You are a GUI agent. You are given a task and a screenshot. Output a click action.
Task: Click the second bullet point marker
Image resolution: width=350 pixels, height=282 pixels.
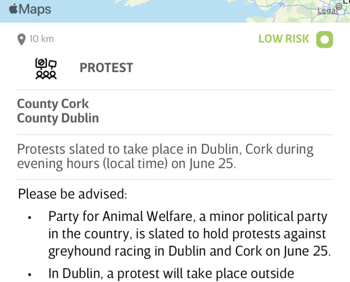coord(29,275)
